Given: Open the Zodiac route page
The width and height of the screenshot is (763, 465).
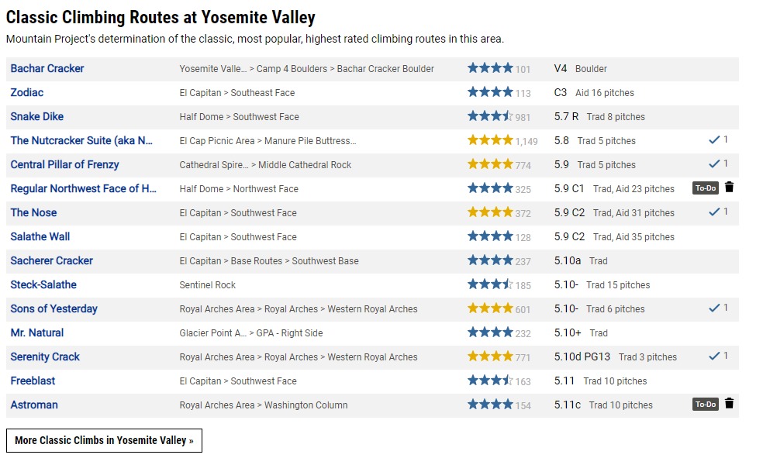Looking at the screenshot, I should 27,92.
